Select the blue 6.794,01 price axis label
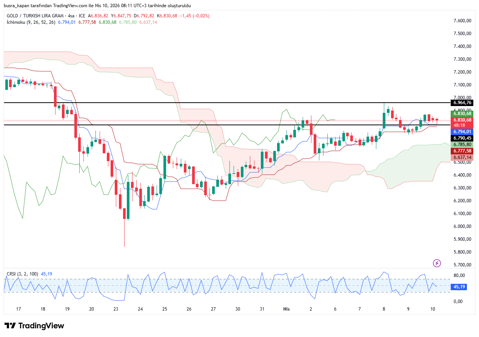This screenshot has height=337, width=479. (462, 132)
